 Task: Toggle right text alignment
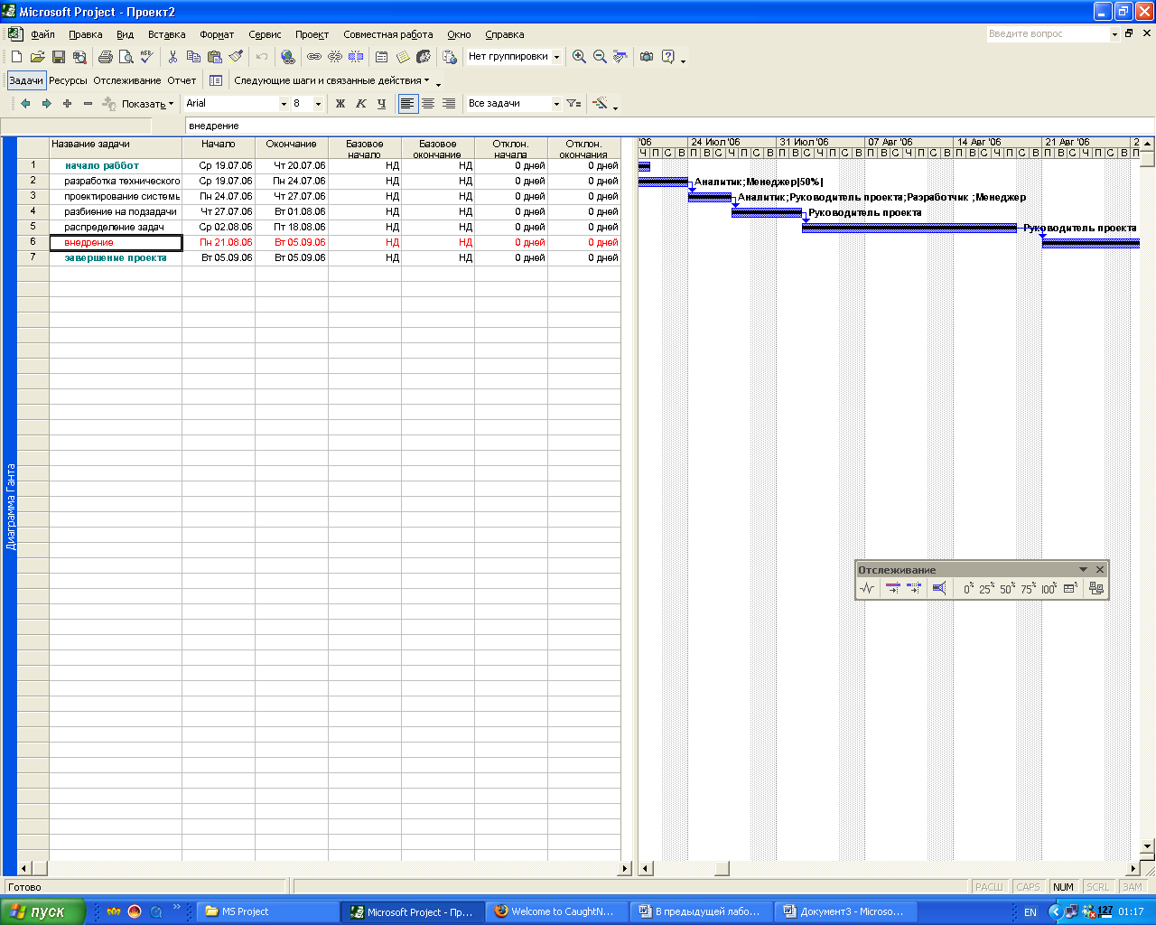pos(449,104)
